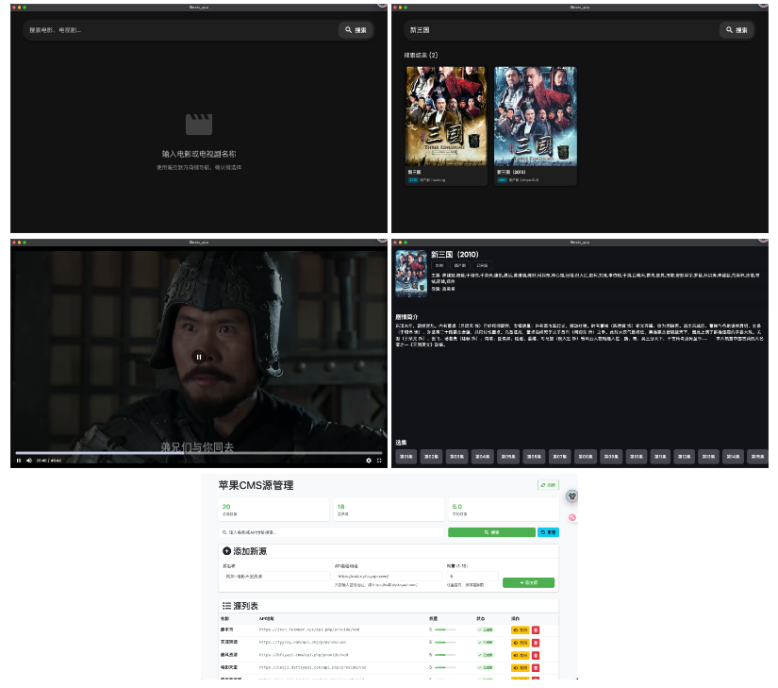Click the search field containing 新三国
This screenshot has width=778, height=688.
[x=562, y=30]
